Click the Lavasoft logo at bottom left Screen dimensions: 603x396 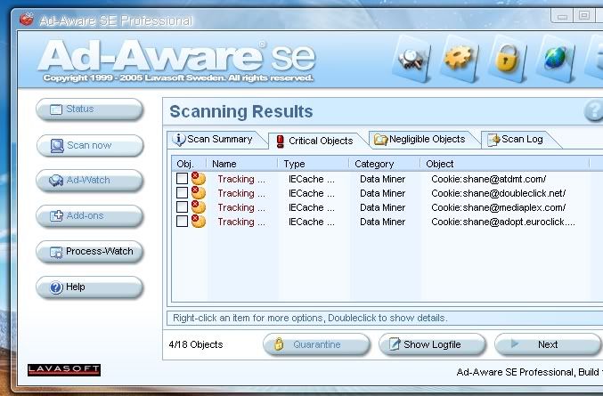tap(63, 369)
